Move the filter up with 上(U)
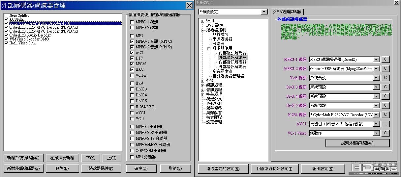Viewport: 401px width, 177px height. (111, 158)
